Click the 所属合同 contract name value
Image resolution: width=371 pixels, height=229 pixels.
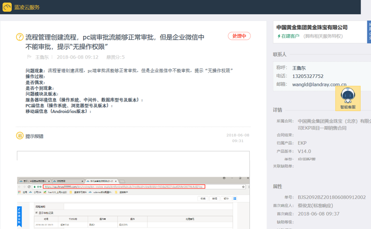pyautogui.click(x=334, y=125)
